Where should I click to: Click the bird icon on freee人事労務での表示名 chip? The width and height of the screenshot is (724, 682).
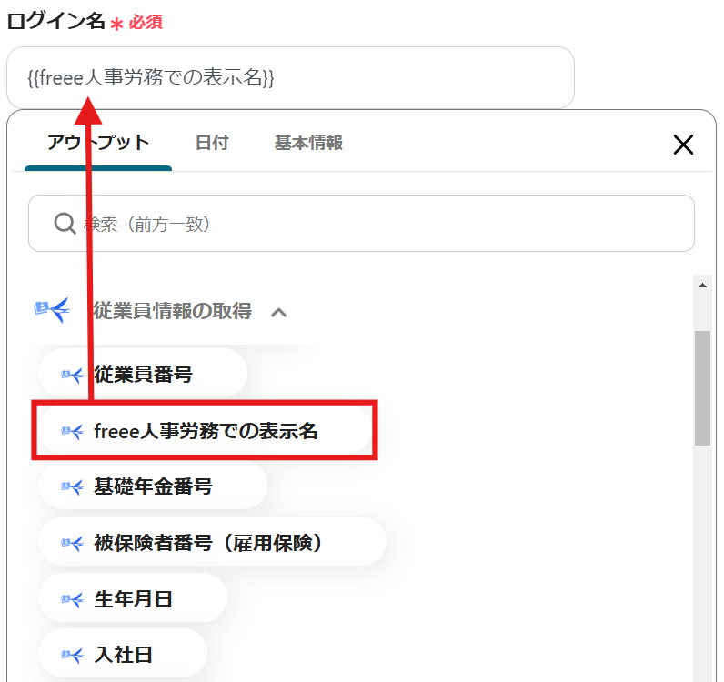coord(72,432)
